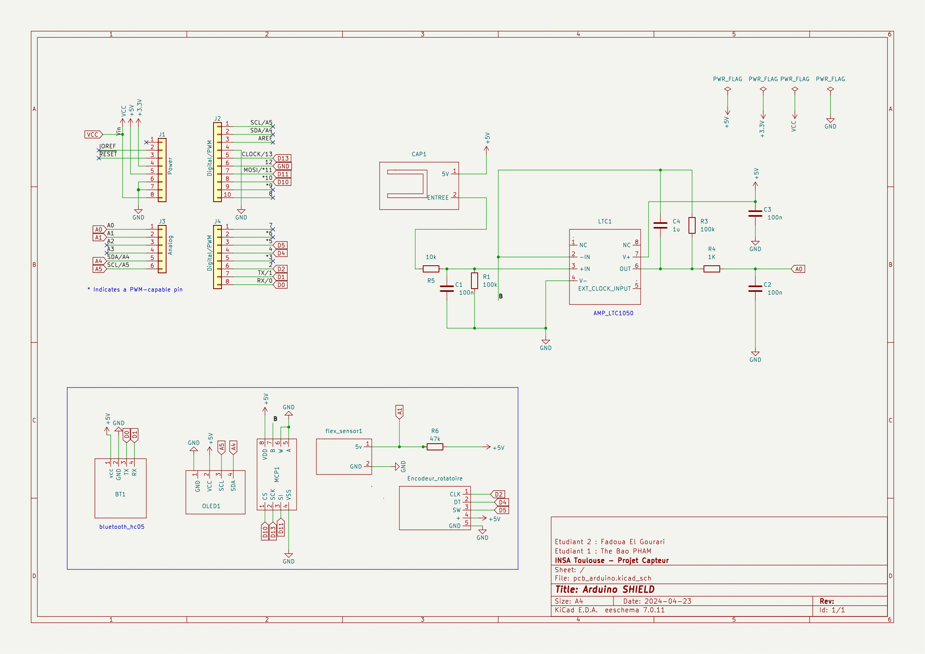The image size is (925, 654).
Task: Select resistor R5 10k symbol
Action: tap(431, 268)
